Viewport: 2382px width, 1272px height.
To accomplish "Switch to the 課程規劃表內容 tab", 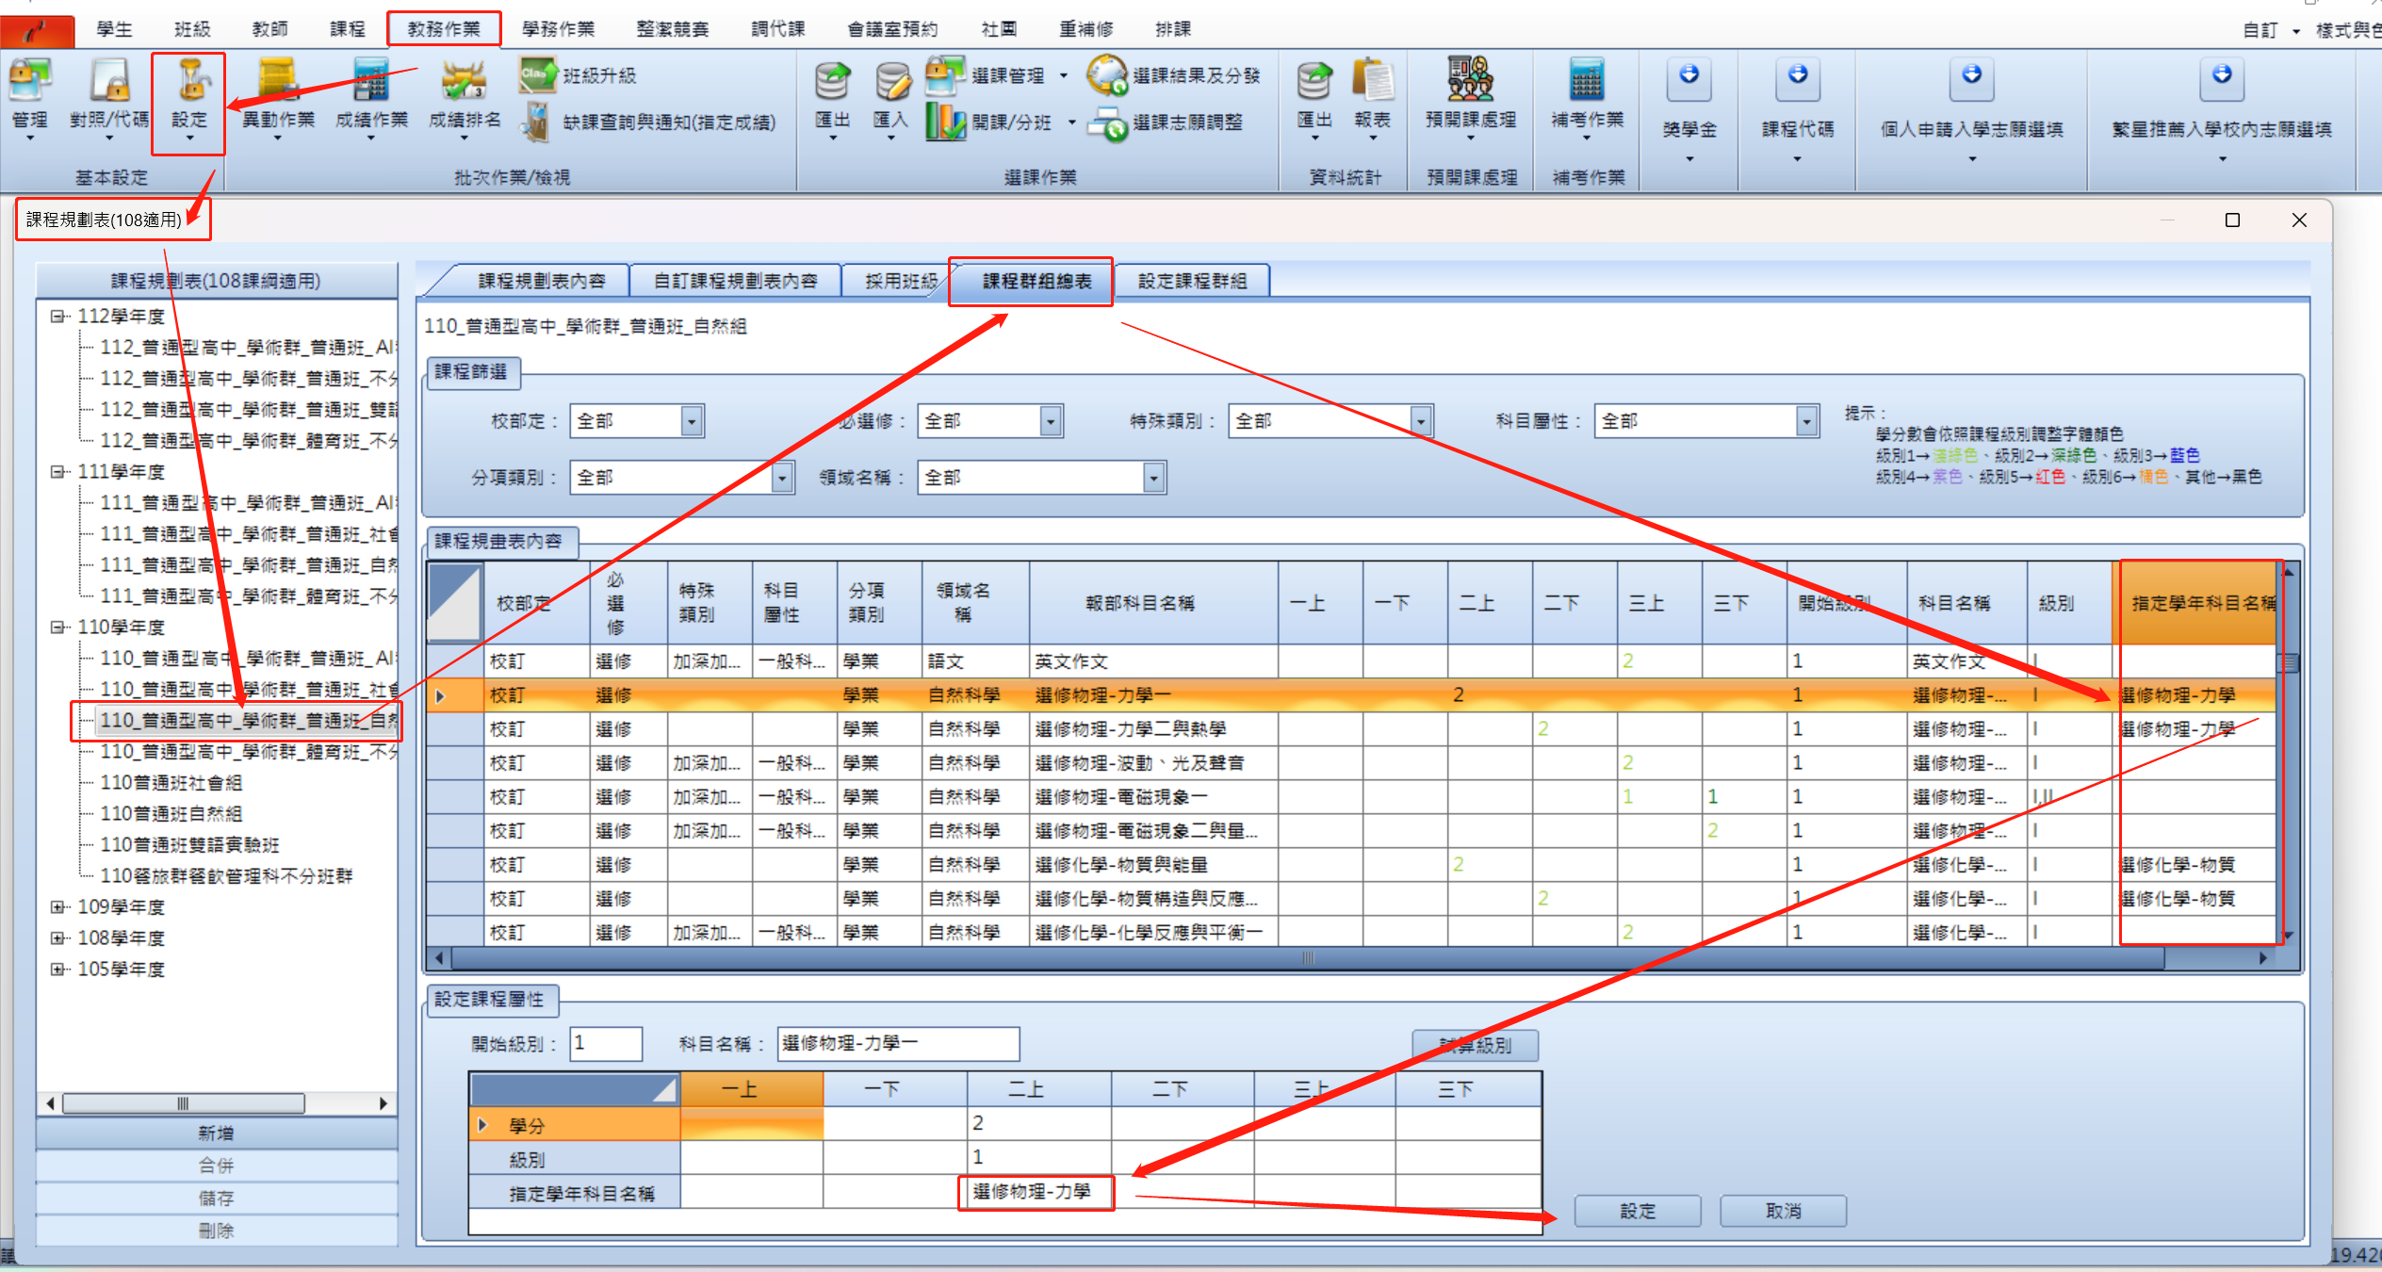I will (542, 281).
